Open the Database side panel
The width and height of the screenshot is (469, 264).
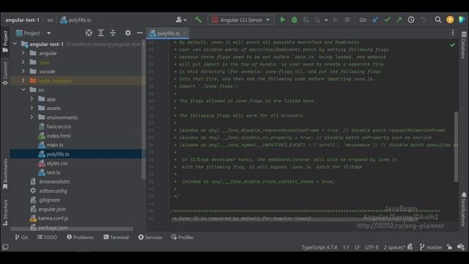click(x=463, y=45)
